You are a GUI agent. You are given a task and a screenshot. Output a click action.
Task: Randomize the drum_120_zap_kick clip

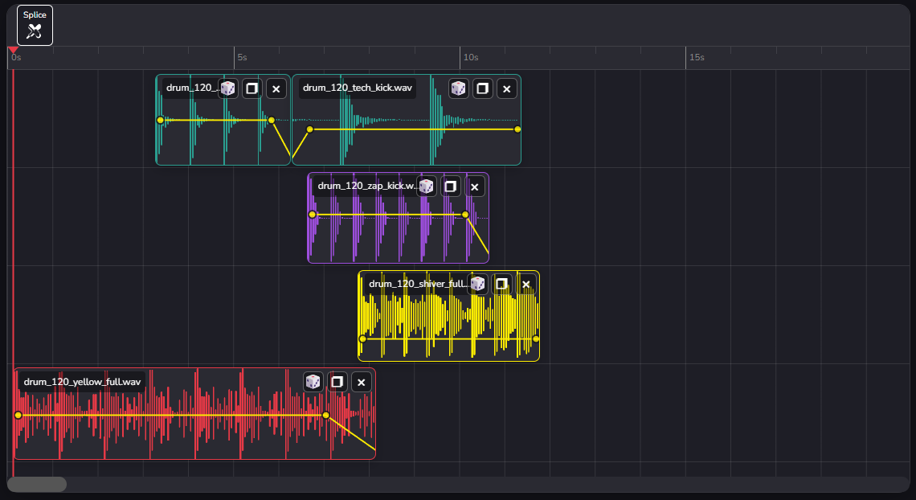point(427,186)
